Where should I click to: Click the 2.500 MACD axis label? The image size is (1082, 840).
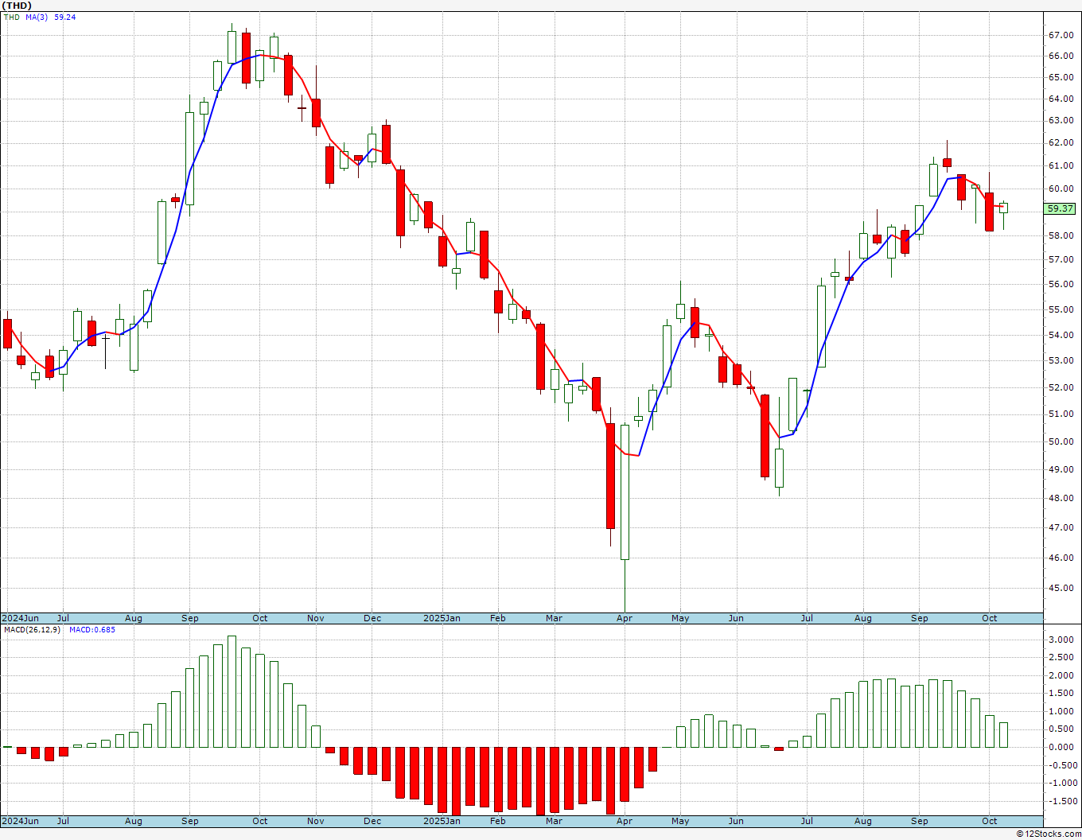click(1062, 657)
